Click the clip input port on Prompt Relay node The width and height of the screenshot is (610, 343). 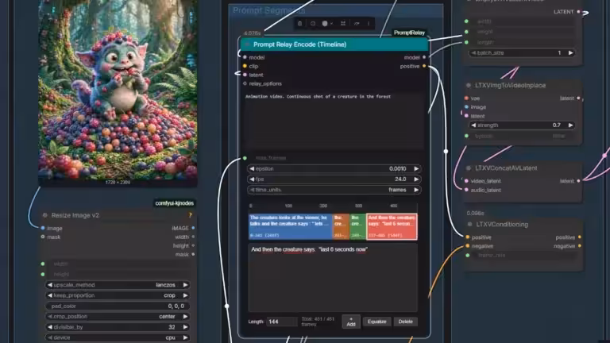pyautogui.click(x=245, y=66)
